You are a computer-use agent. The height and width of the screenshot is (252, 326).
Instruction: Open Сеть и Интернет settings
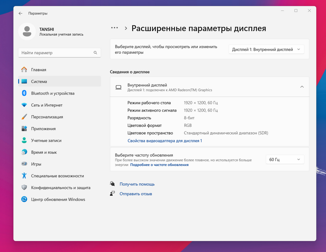click(x=59, y=105)
